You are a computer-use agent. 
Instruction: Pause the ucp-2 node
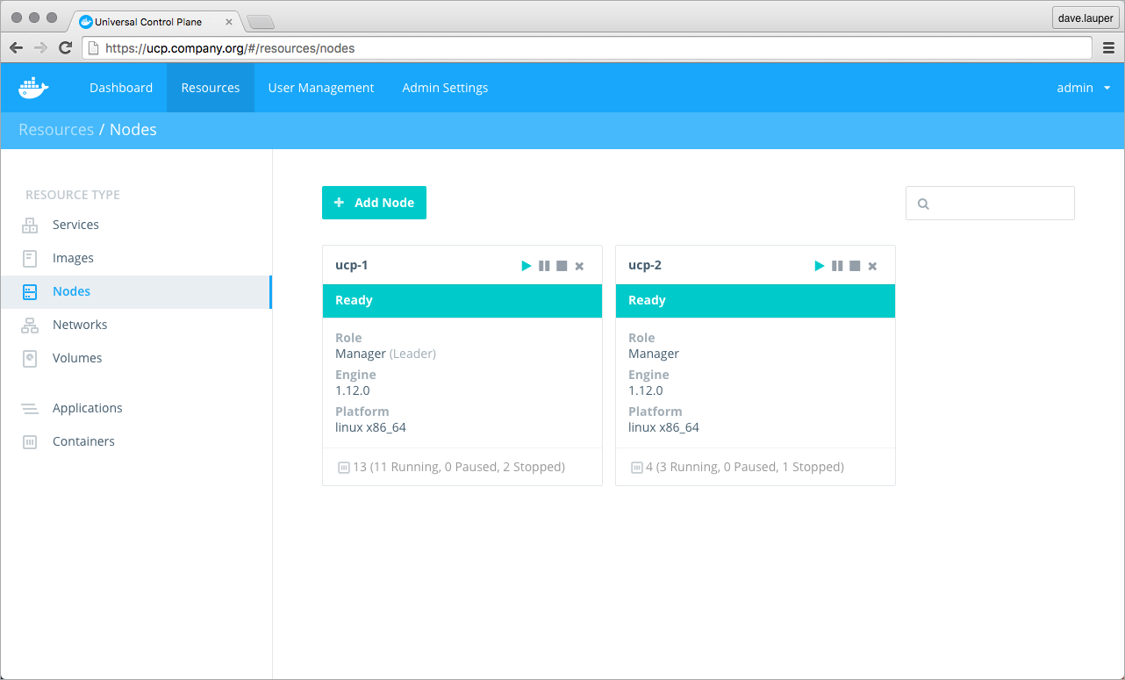pyautogui.click(x=837, y=266)
